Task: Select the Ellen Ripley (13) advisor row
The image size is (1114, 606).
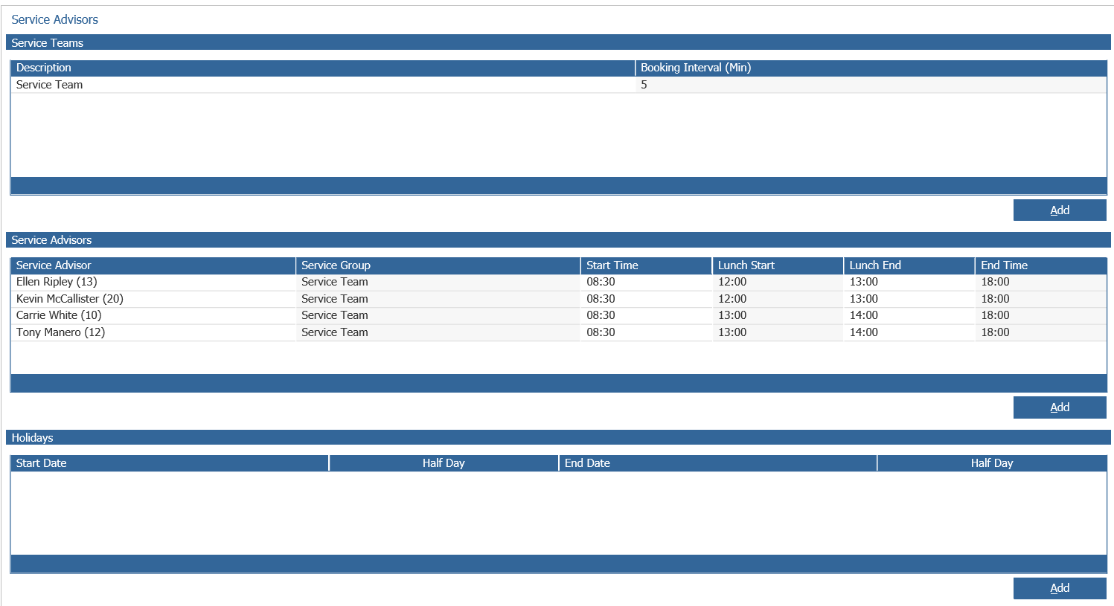Action: tap(559, 282)
